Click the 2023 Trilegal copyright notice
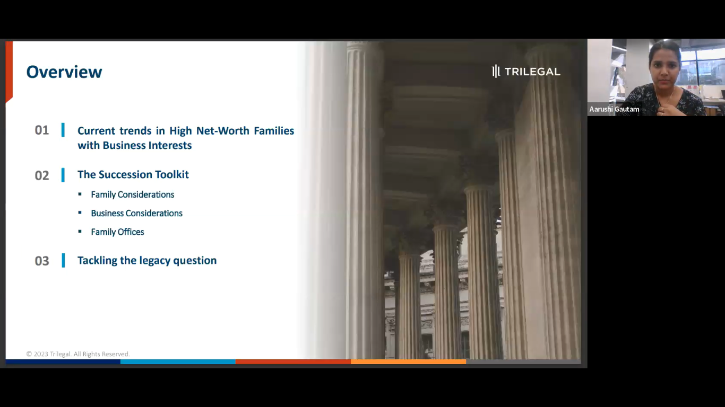Screen dimensions: 725x407 (x=78, y=354)
